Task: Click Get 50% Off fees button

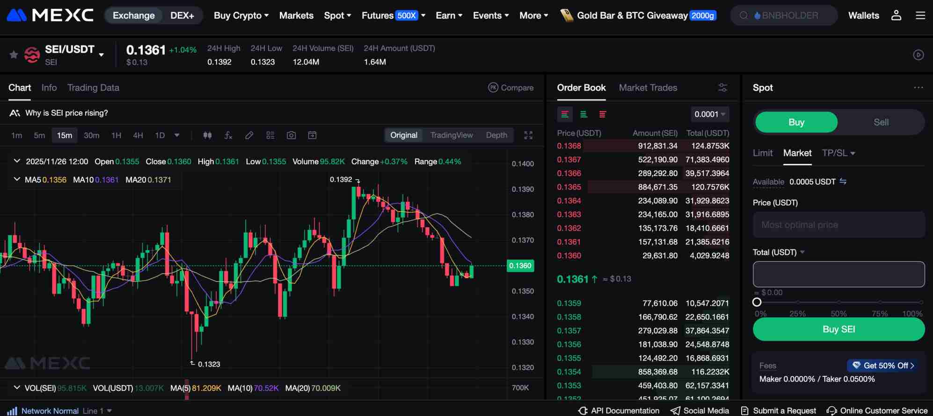Action: coord(883,366)
